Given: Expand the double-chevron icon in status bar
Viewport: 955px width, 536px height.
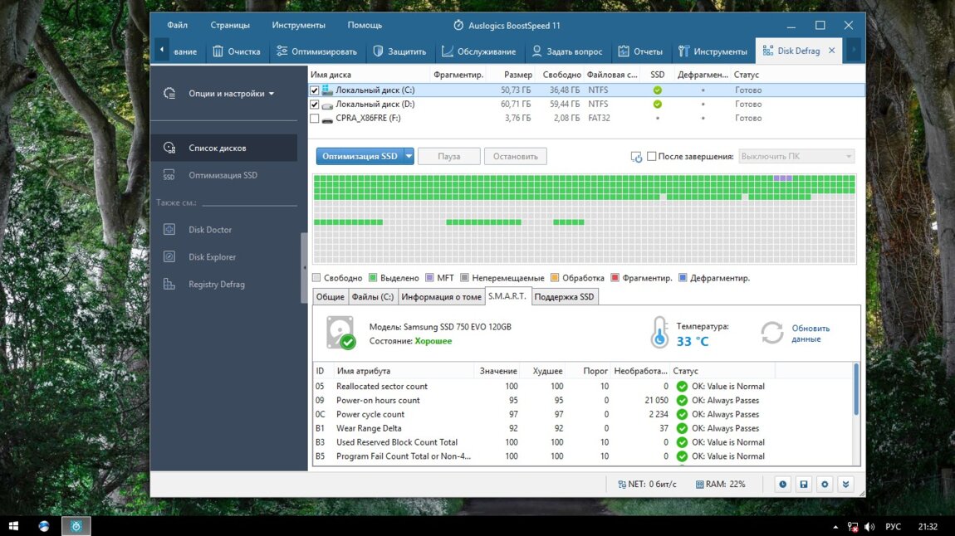Looking at the screenshot, I should coord(845,484).
